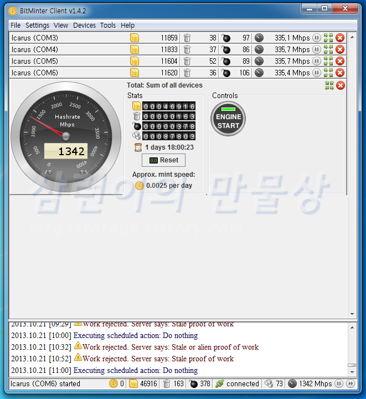Click device list scrollbar up arrow

coord(352,38)
